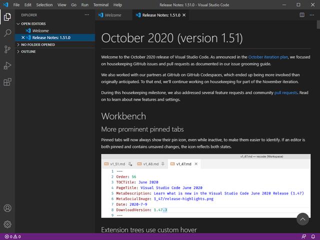The image size is (320, 240).
Task: Open the Selection menu
Action: [x=44, y=5]
